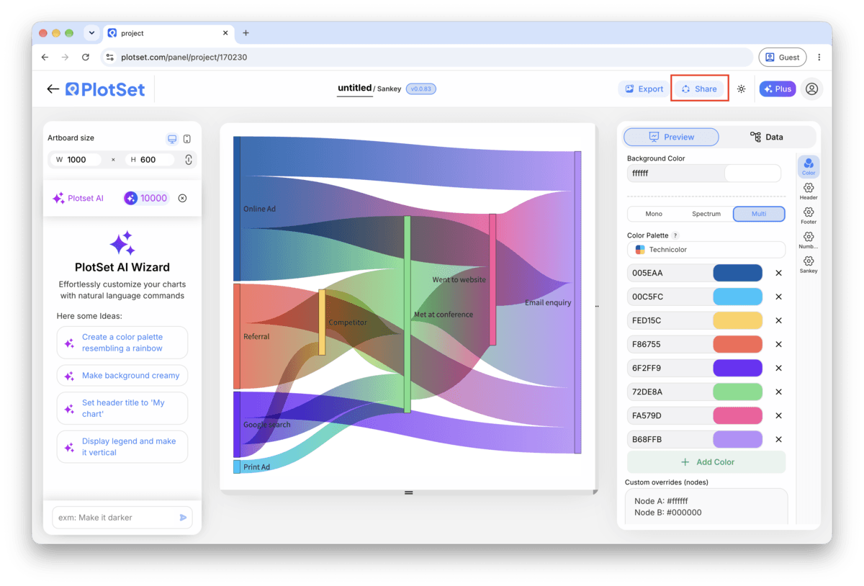Click Color Palette help question mark
Screen dimensions: 864x586
coord(675,235)
